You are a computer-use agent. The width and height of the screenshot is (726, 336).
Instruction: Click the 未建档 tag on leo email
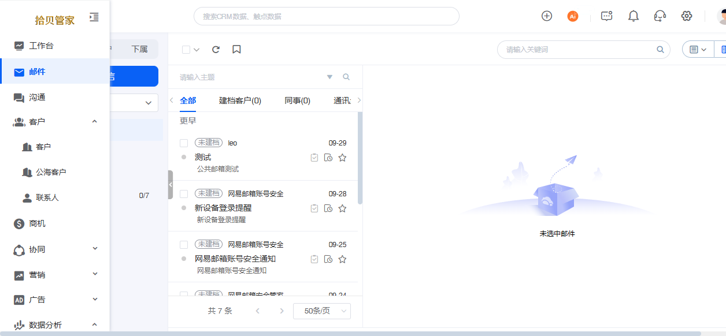(209, 143)
